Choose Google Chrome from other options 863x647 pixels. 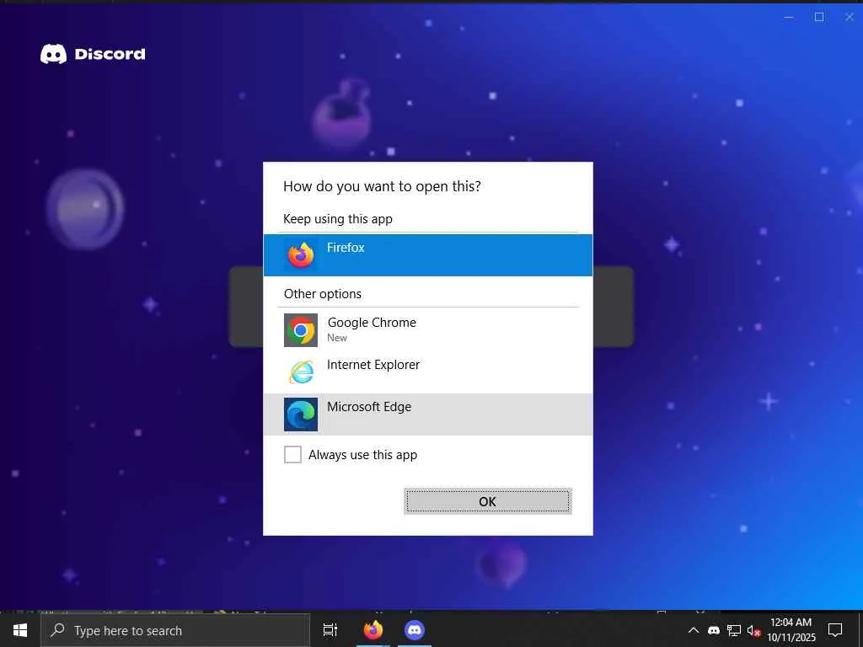[x=427, y=329]
